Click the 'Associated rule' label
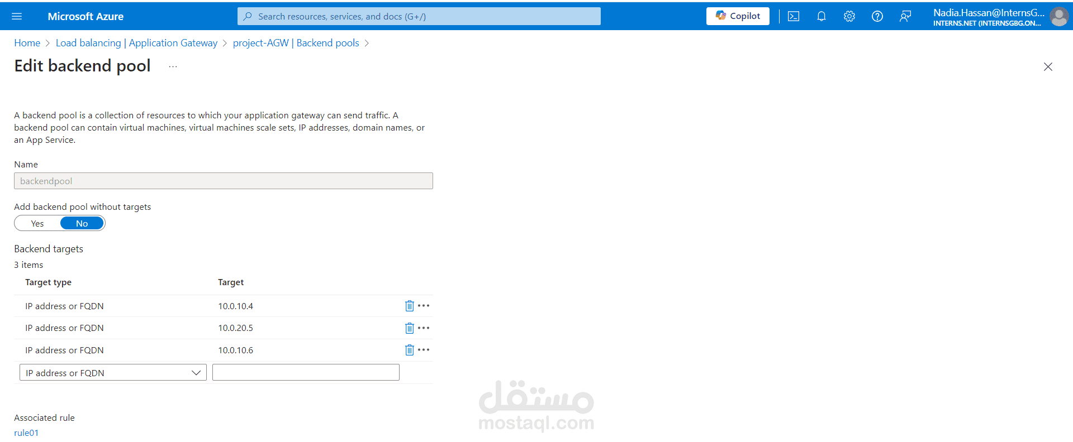 pos(44,417)
